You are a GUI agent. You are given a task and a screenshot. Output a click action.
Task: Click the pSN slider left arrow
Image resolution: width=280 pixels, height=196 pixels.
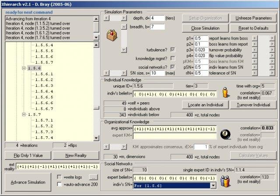[255, 67]
